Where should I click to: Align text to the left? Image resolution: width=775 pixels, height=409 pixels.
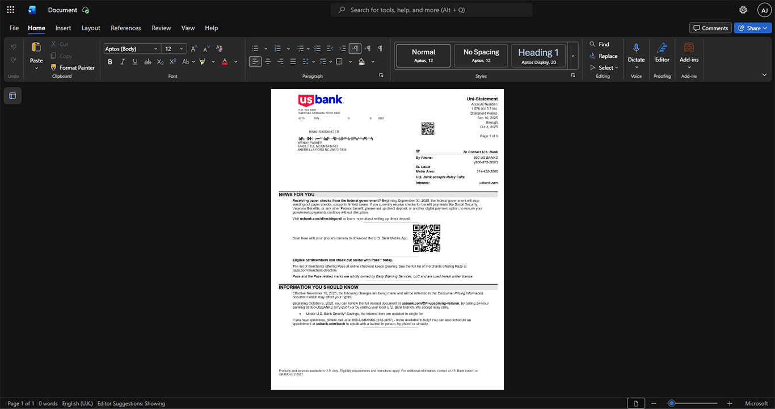coord(255,61)
